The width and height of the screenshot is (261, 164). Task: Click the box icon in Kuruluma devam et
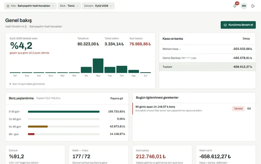coord(225,25)
